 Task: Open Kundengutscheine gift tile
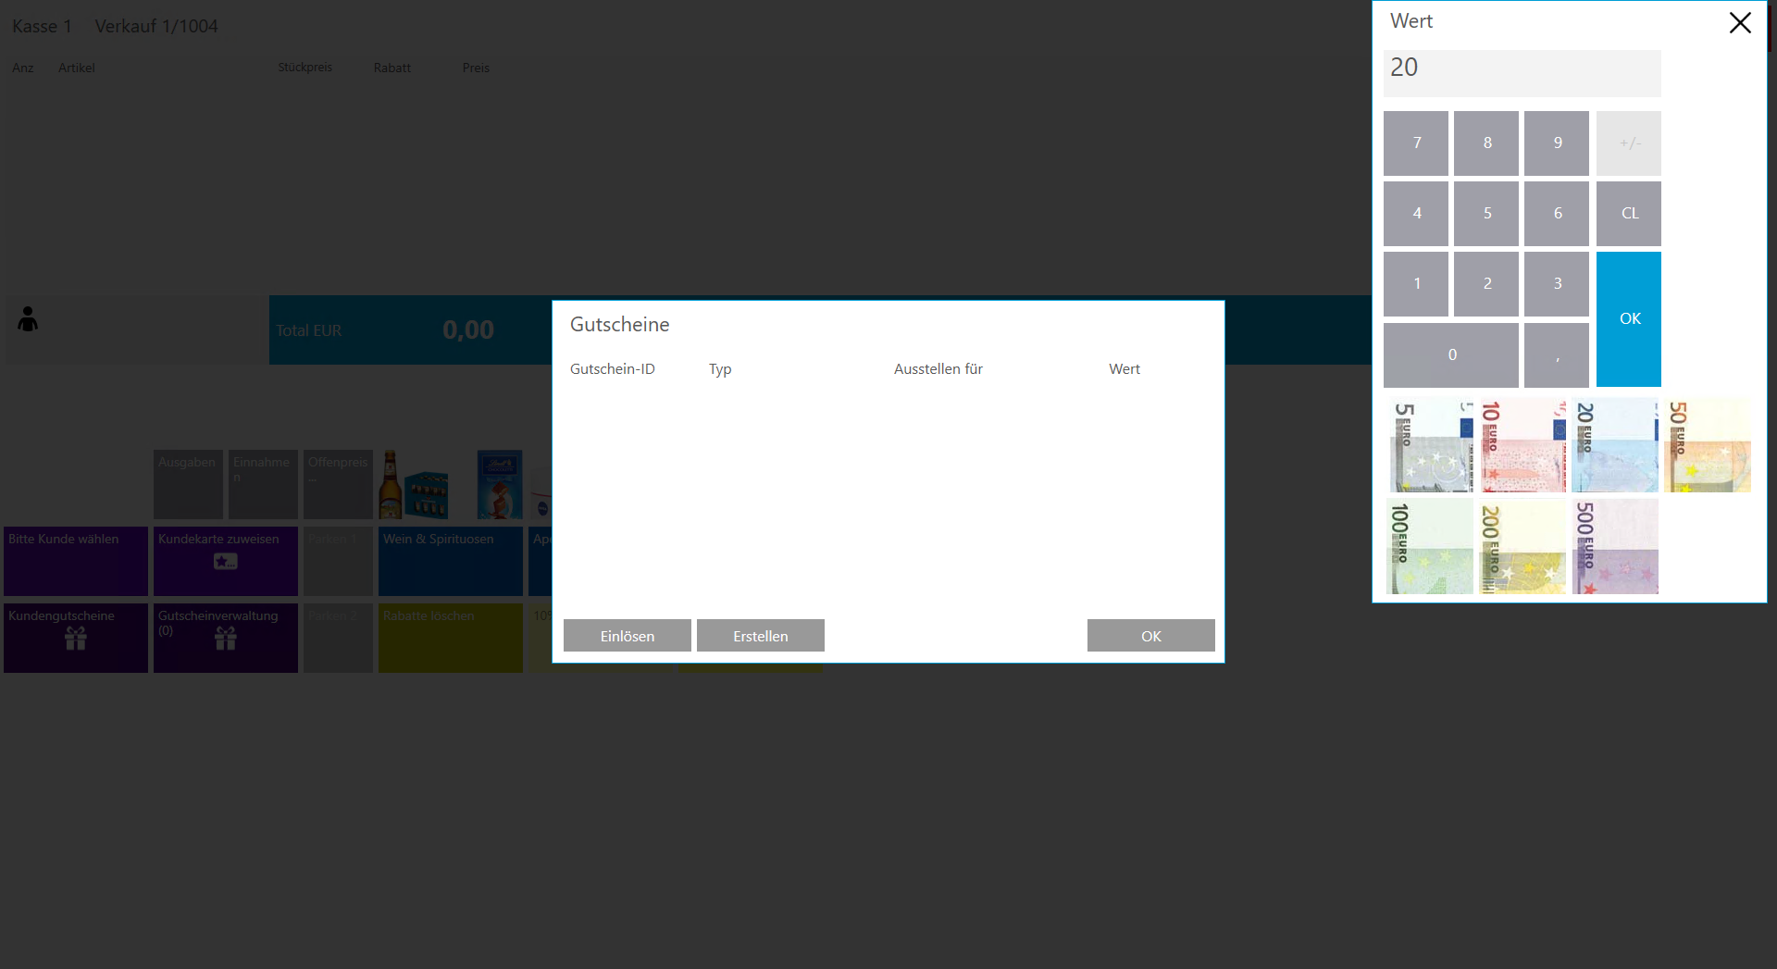click(x=76, y=638)
